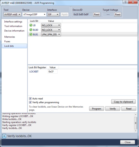Viewport: 139px width, 147px height.
Task: Click log scroll down arrow
Action: point(136,131)
